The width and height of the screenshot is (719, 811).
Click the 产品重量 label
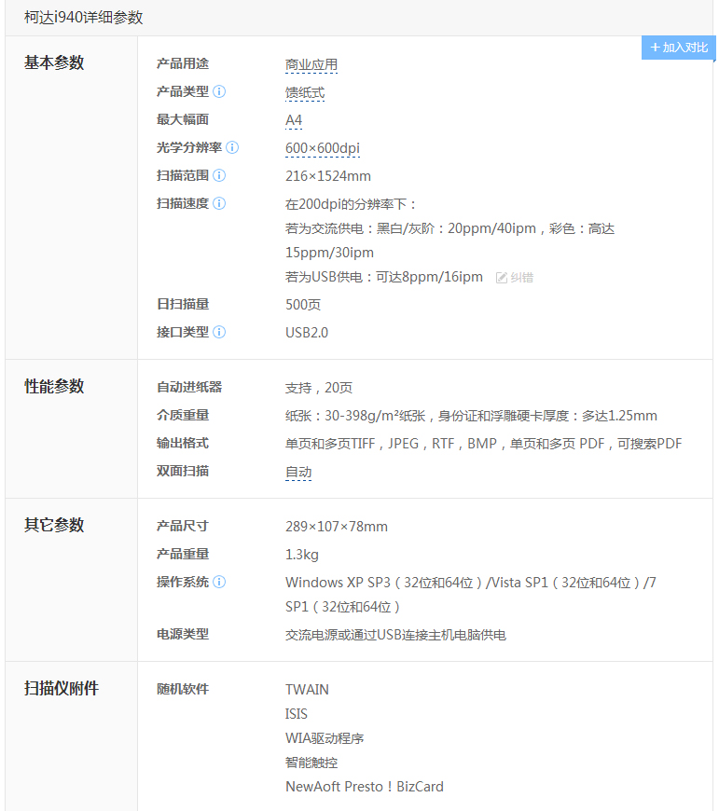(x=183, y=555)
